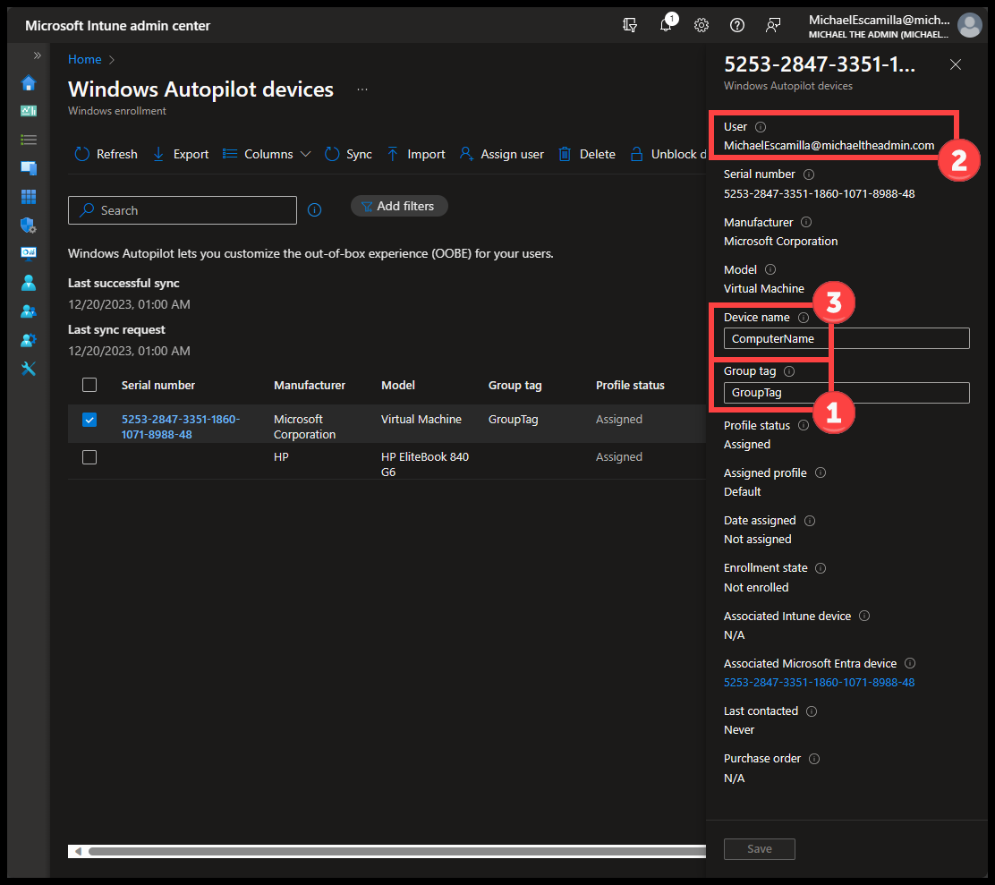Viewport: 995px width, 885px height.
Task: Select Assign user from the toolbar
Action: point(501,154)
